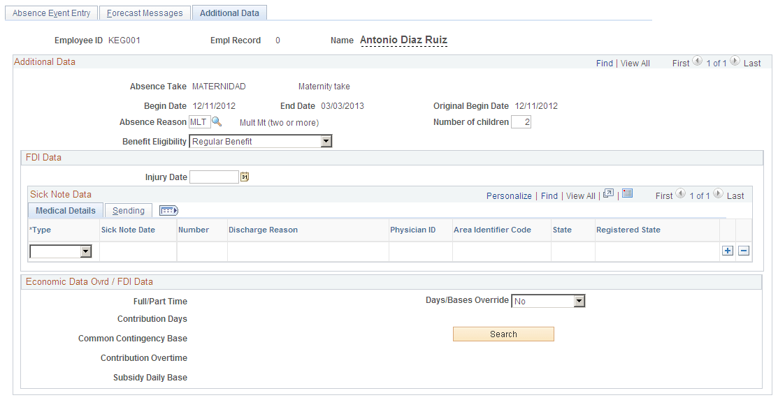Open the Absence Reason lookup magnifier
The width and height of the screenshot is (778, 400).
[217, 121]
